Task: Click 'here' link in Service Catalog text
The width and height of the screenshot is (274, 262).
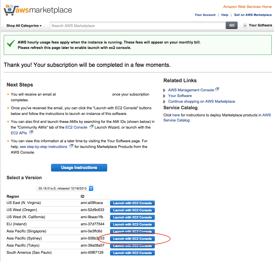Action: 176,115
